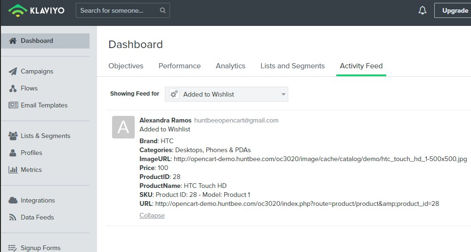The width and height of the screenshot is (471, 252).
Task: Open the Added to Wishlist feed dropdown
Action: pyautogui.click(x=227, y=94)
